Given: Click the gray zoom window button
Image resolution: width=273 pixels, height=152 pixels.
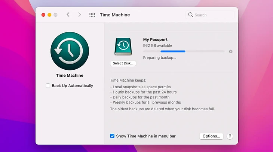Looking at the screenshot, I should 55,15.
